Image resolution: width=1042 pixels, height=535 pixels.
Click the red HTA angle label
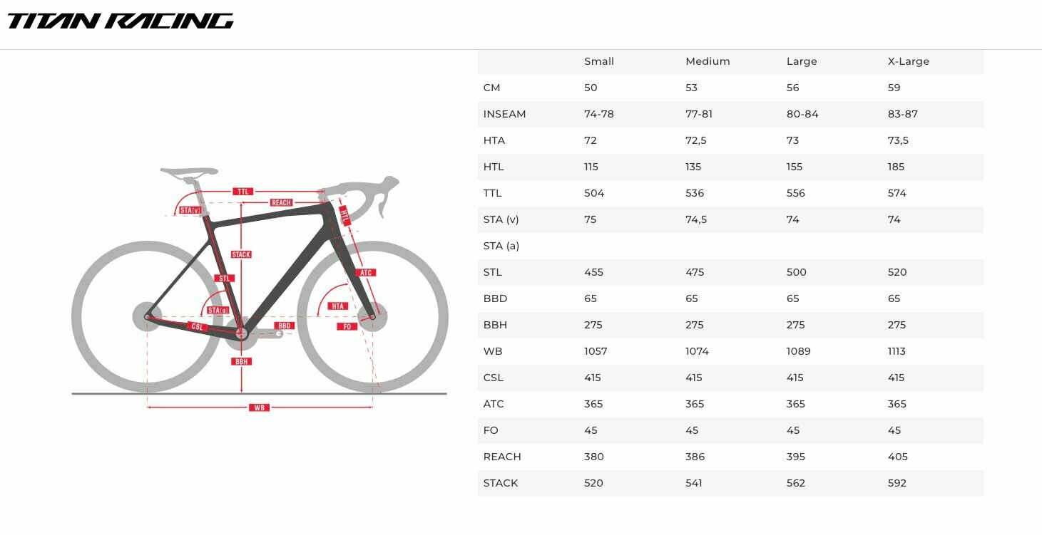click(338, 306)
